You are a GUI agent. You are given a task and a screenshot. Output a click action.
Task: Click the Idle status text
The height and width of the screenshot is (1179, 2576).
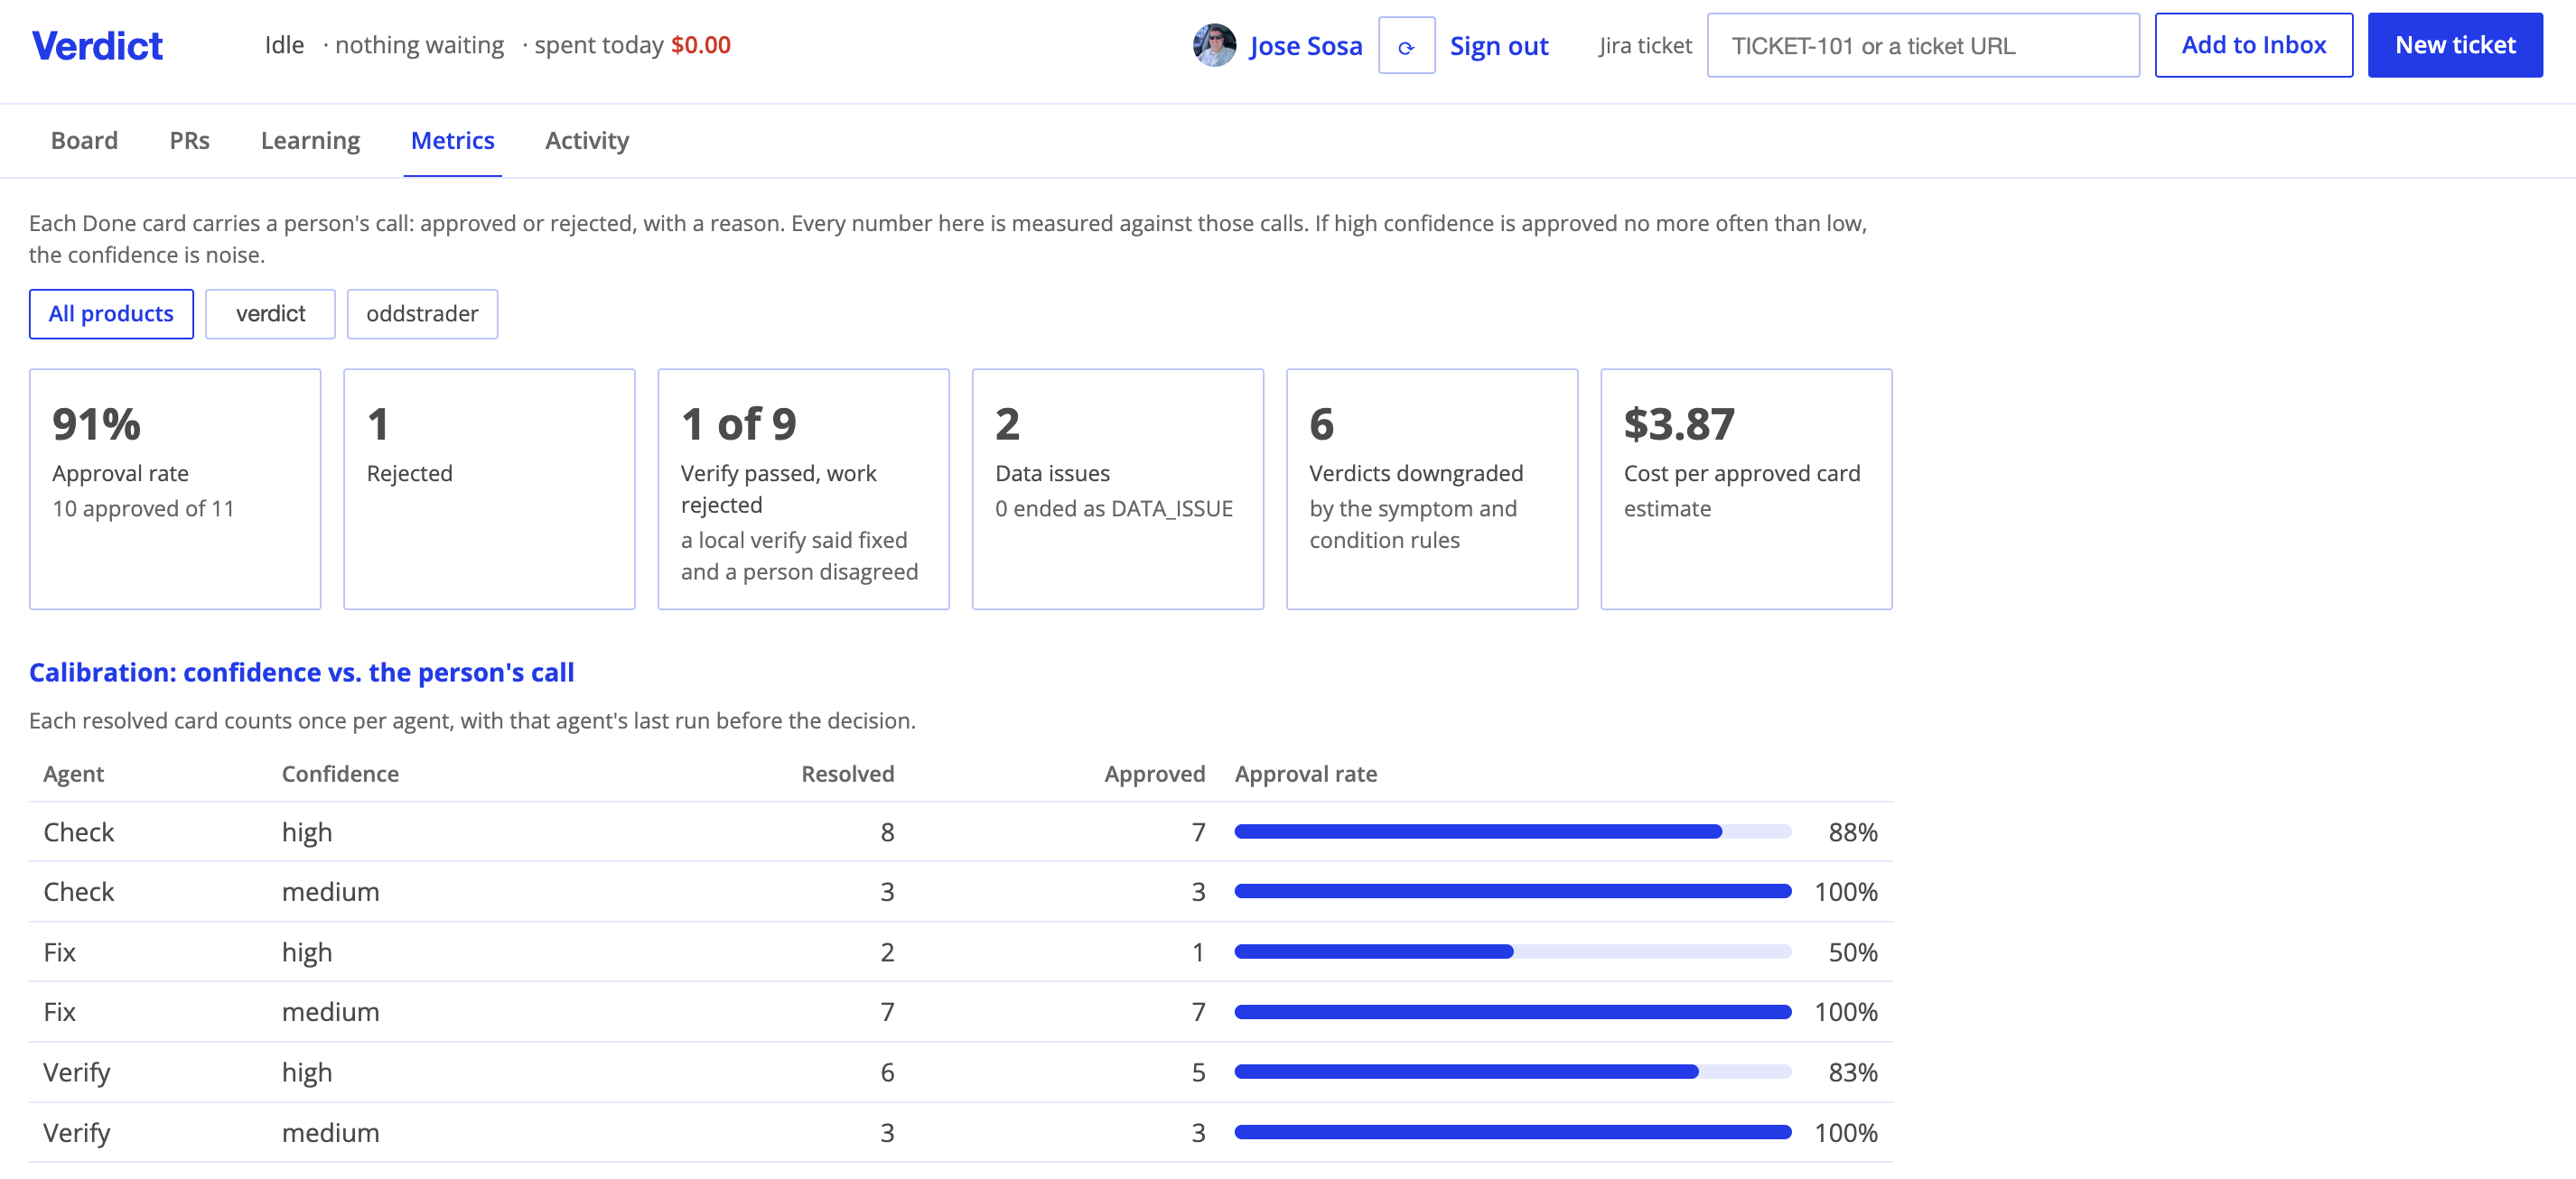click(x=284, y=45)
